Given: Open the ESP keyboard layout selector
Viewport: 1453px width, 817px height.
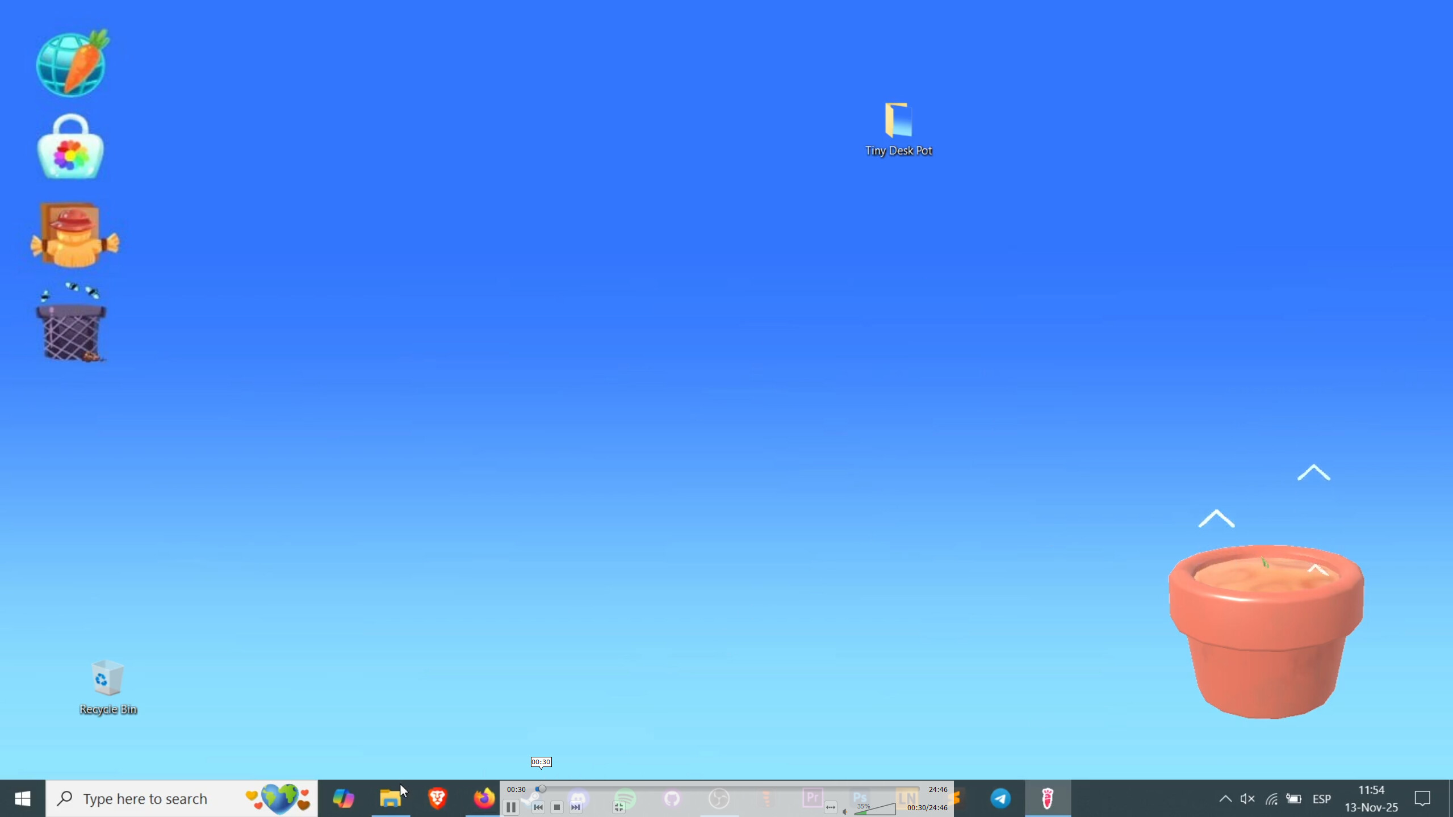Looking at the screenshot, I should coord(1321,798).
